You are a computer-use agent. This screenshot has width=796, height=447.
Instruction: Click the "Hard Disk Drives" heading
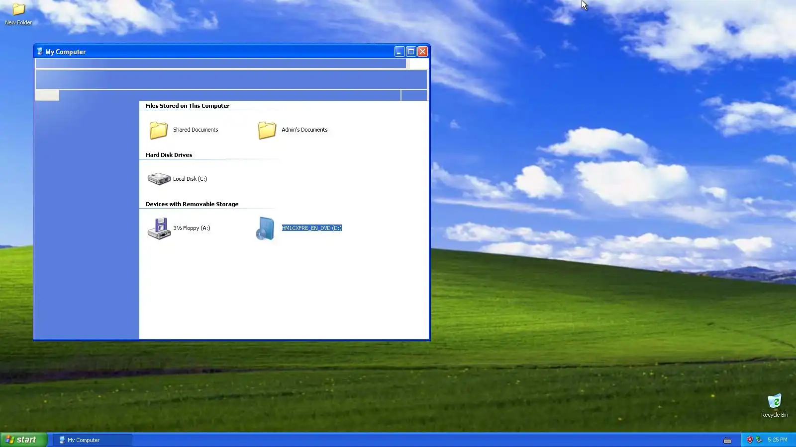[169, 155]
